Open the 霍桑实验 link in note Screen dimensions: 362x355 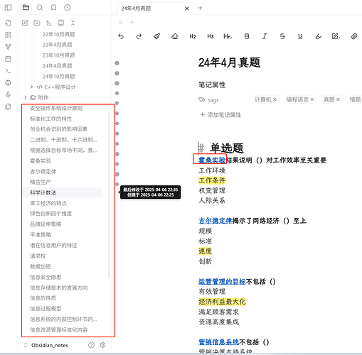pos(212,160)
